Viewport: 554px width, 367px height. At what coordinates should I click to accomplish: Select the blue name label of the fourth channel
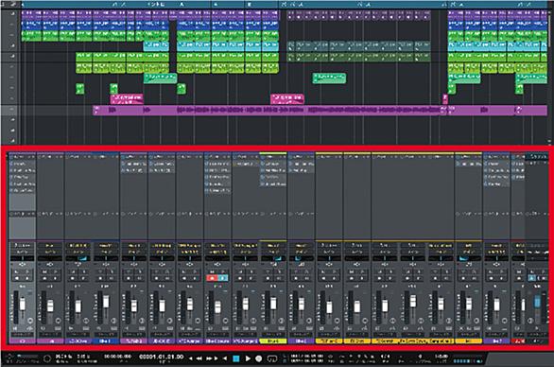tap(106, 341)
